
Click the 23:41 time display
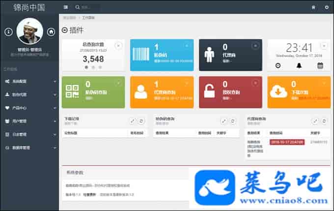[x=299, y=48]
